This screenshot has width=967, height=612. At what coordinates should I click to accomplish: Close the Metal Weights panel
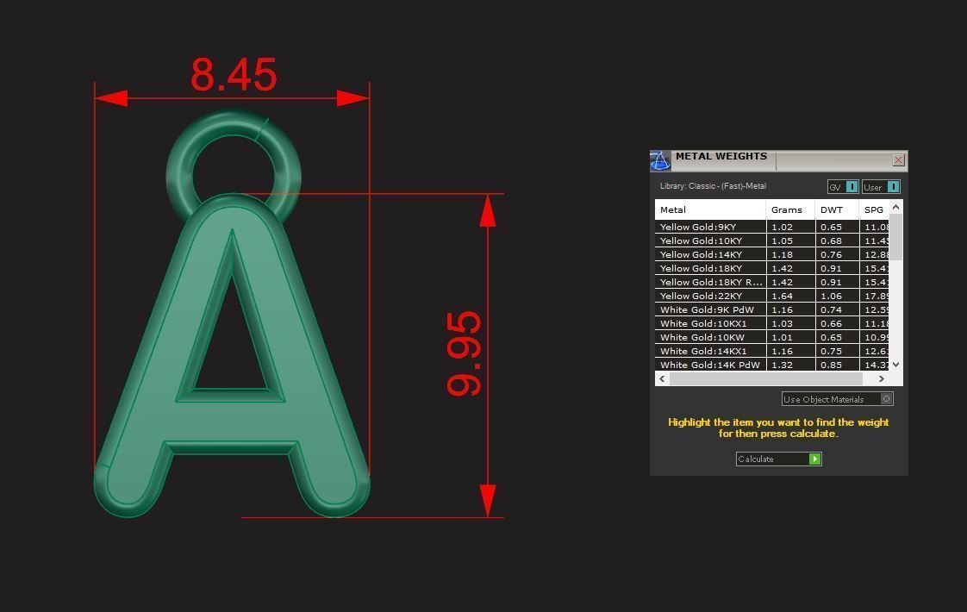click(x=898, y=160)
